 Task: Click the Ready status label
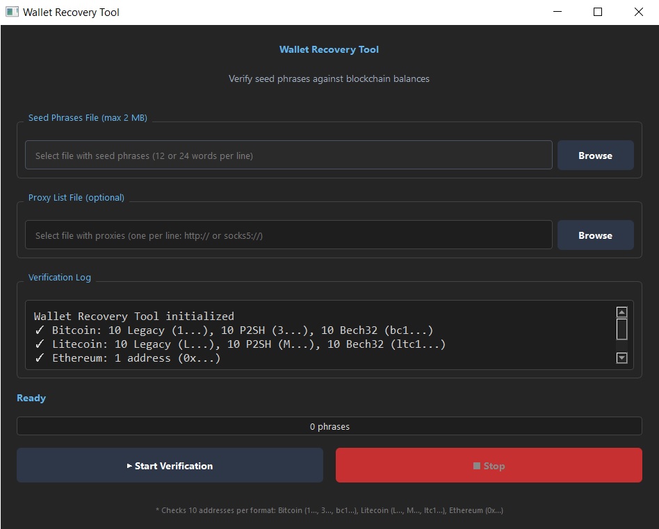31,398
